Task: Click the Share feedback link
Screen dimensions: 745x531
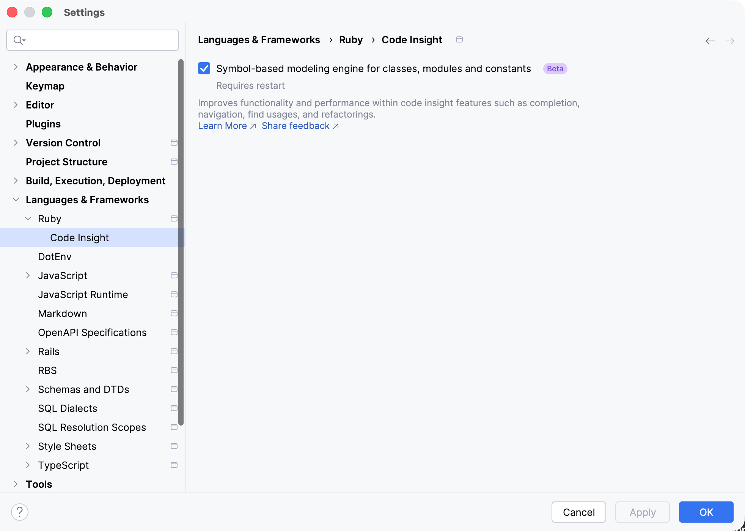Action: click(295, 126)
